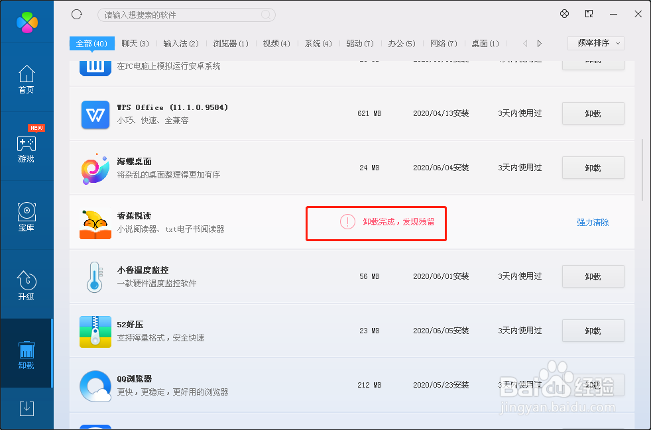Click the 海螺桌面 name text
This screenshot has height=430, width=651.
pyautogui.click(x=134, y=162)
